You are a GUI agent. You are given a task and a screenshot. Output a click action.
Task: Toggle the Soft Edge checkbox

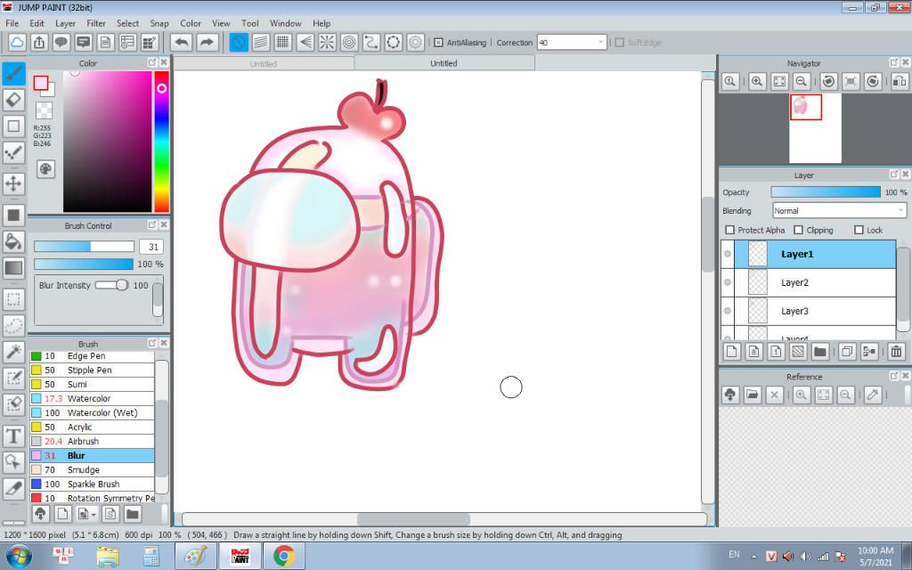click(x=620, y=43)
